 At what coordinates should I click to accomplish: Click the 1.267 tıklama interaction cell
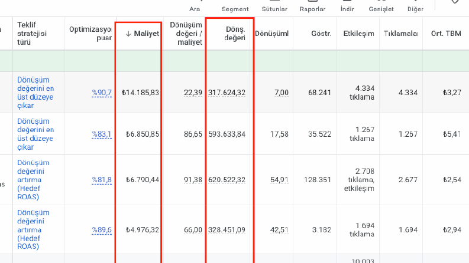click(x=362, y=134)
